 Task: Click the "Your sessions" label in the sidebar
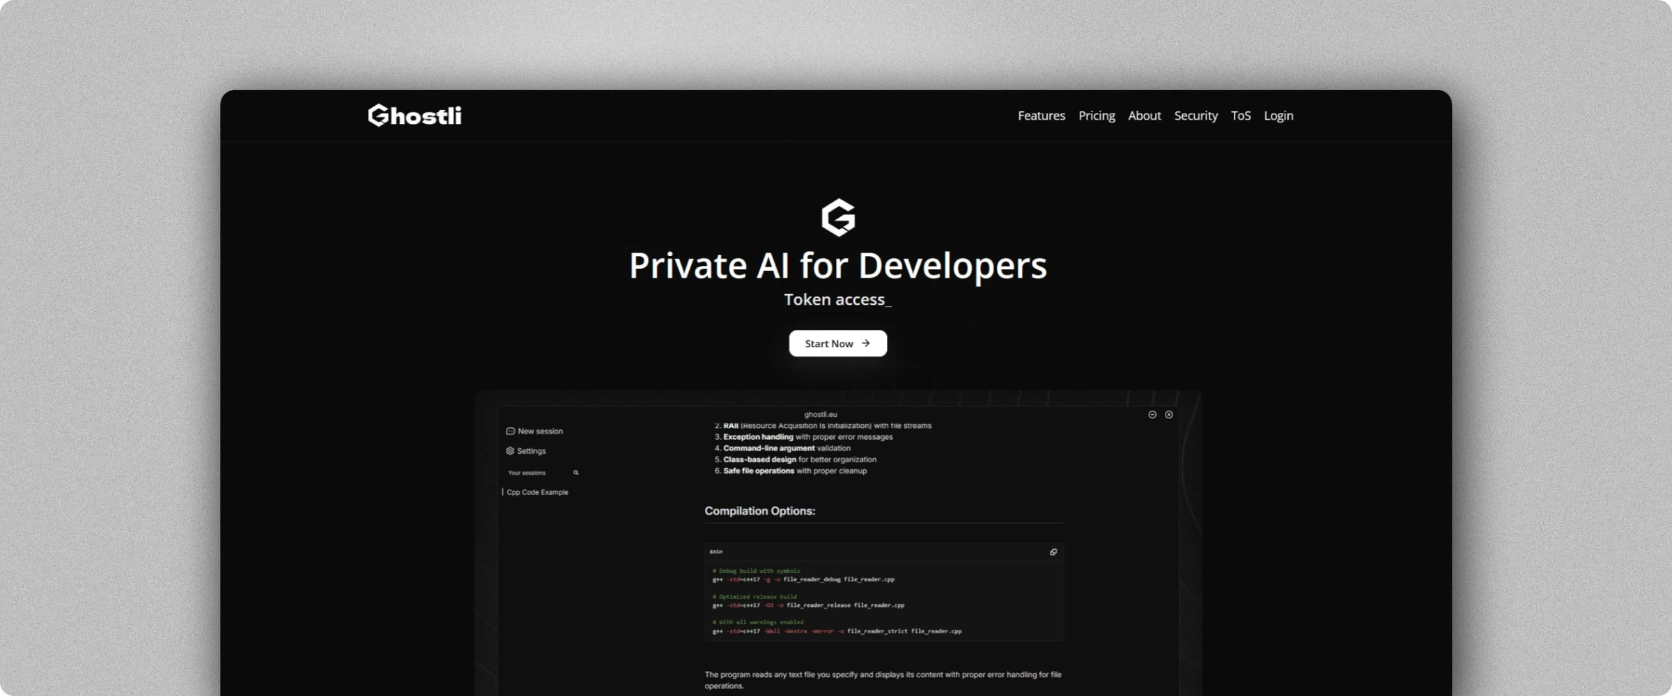(527, 473)
